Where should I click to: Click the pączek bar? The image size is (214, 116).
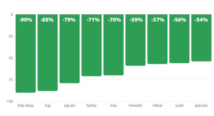coord(70,49)
